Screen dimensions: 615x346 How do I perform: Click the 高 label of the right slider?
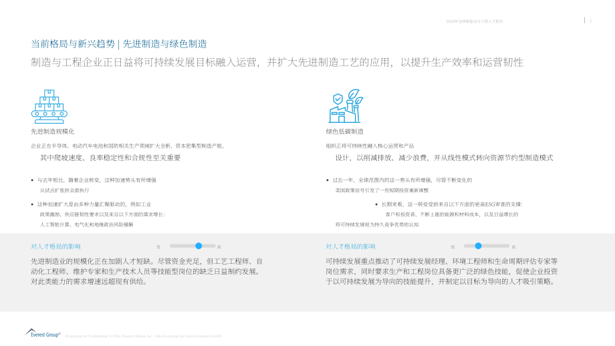click(x=513, y=247)
